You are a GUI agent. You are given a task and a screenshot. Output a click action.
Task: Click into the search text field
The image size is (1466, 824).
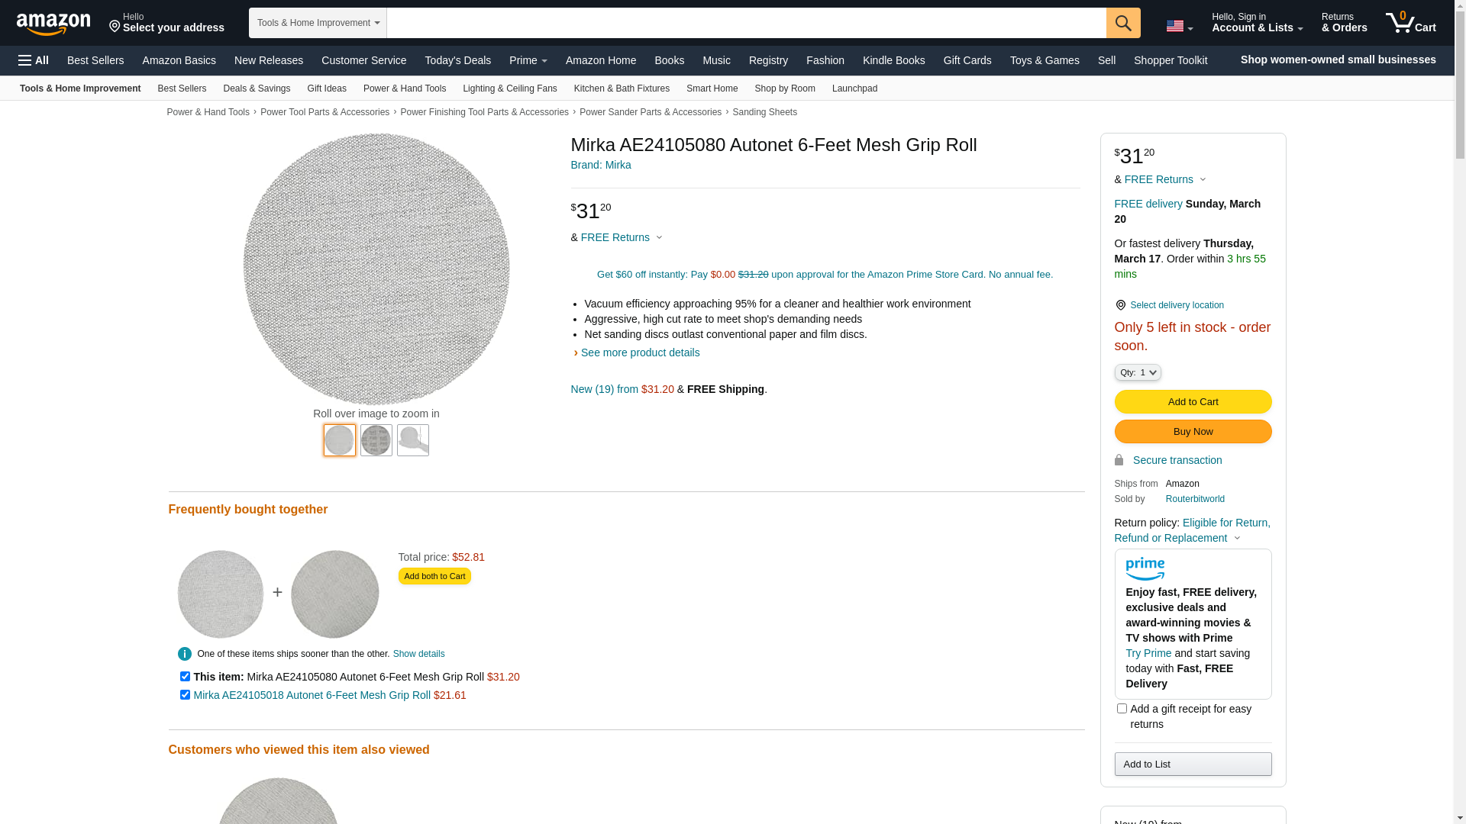745,23
